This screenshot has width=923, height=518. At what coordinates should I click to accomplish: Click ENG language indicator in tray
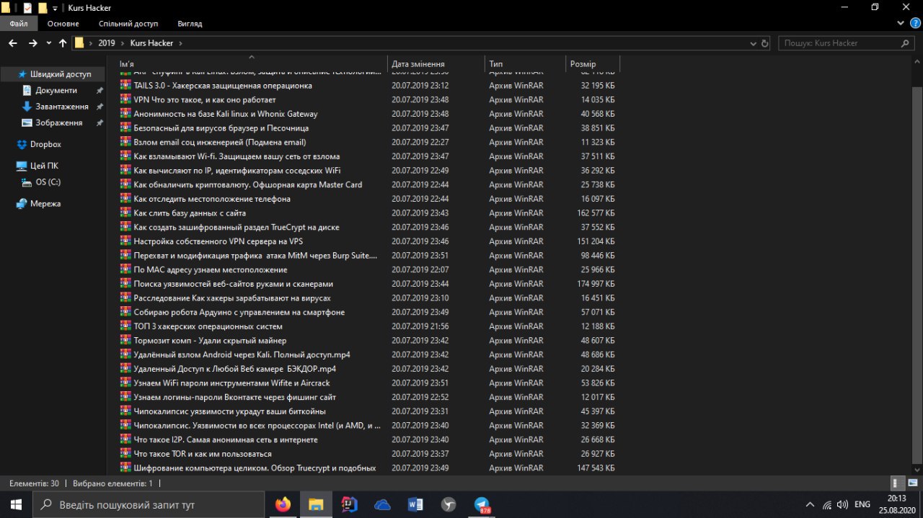pyautogui.click(x=862, y=504)
